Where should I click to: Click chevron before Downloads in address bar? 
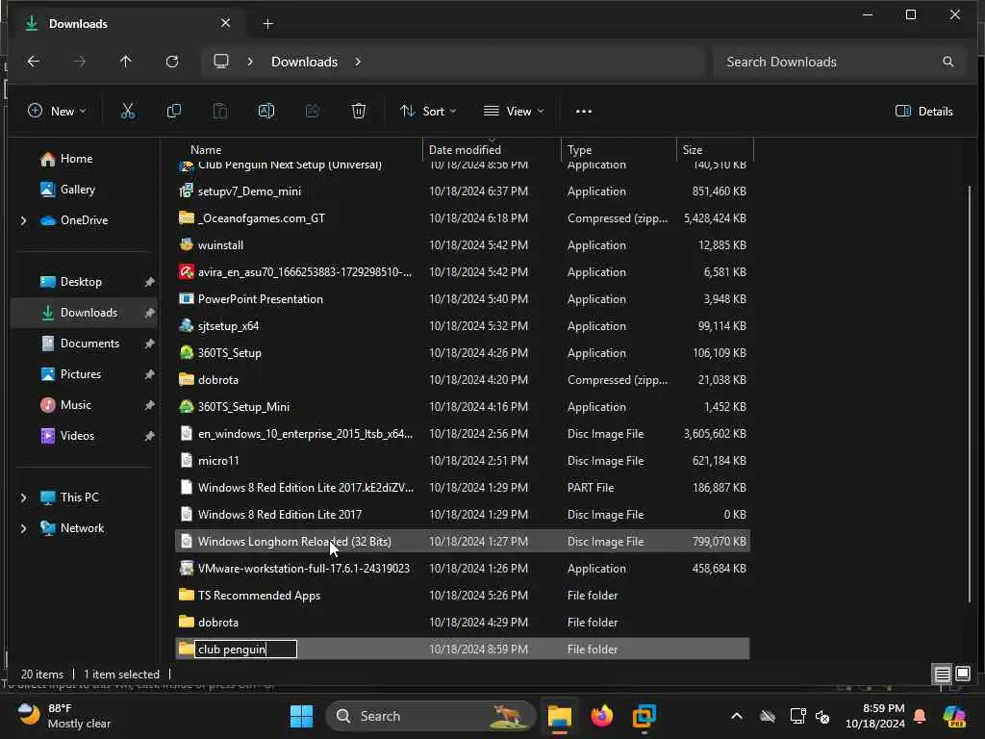click(x=250, y=62)
